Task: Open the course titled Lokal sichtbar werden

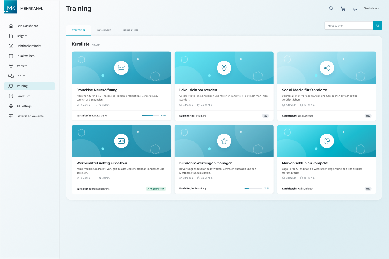Action: 198,90
